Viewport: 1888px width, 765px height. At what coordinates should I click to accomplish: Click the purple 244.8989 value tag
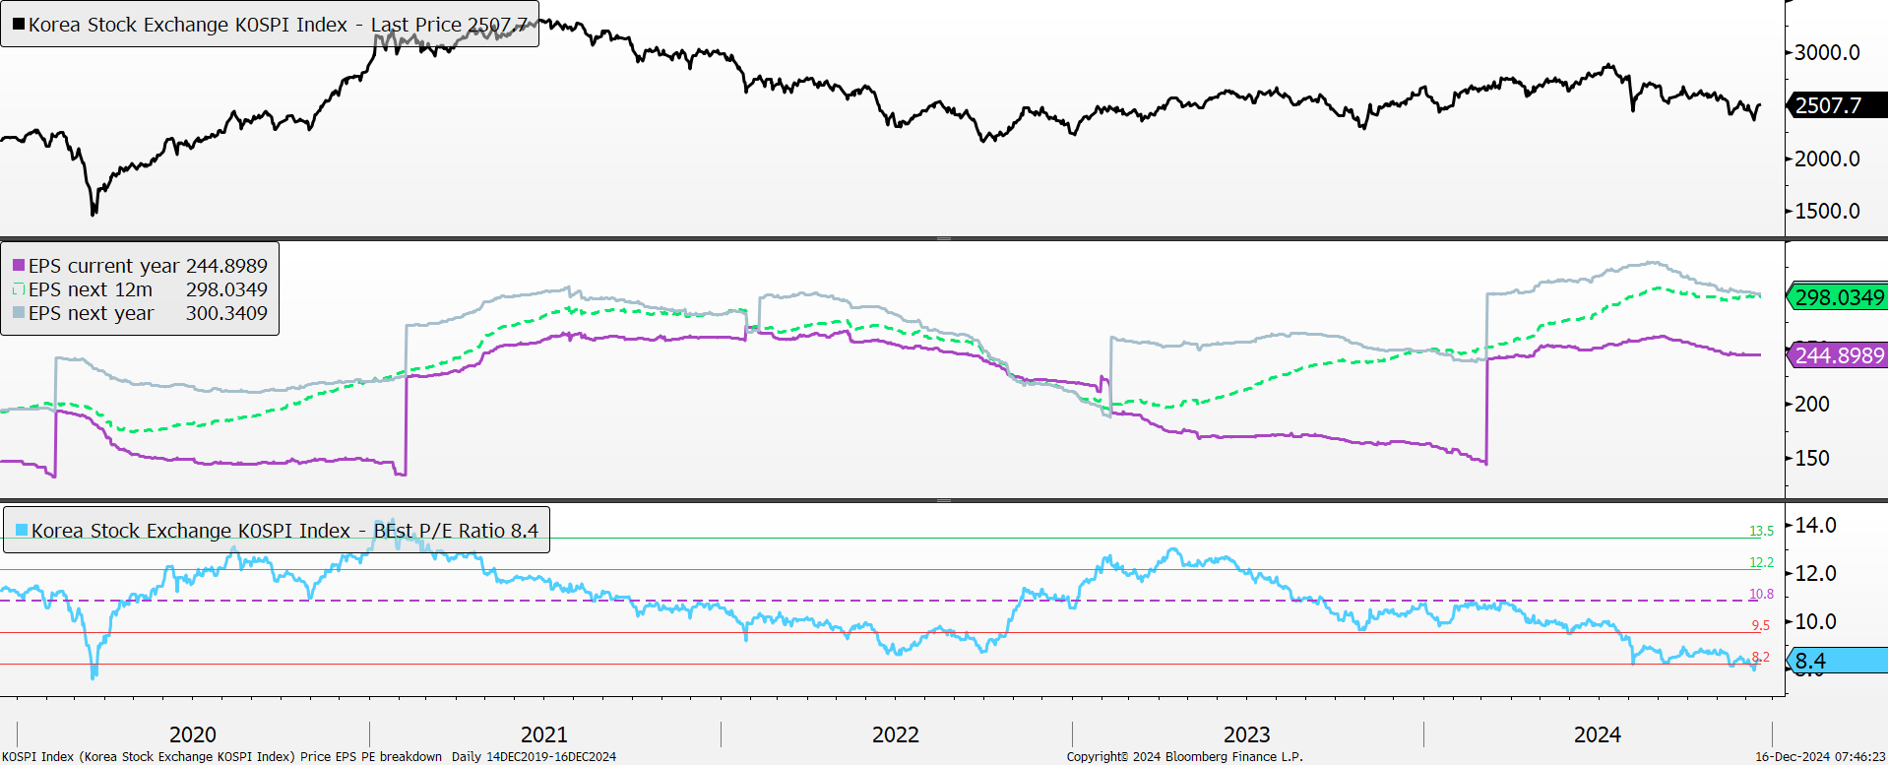tap(1837, 355)
